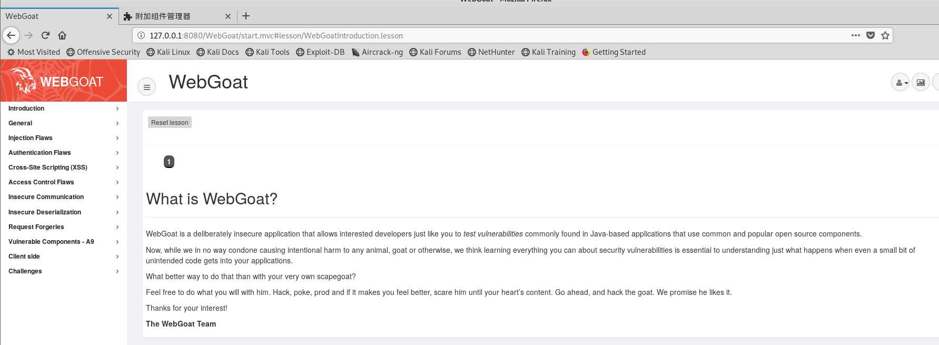The width and height of the screenshot is (939, 345).
Task: Click the Reset lesson button
Action: pyautogui.click(x=170, y=122)
